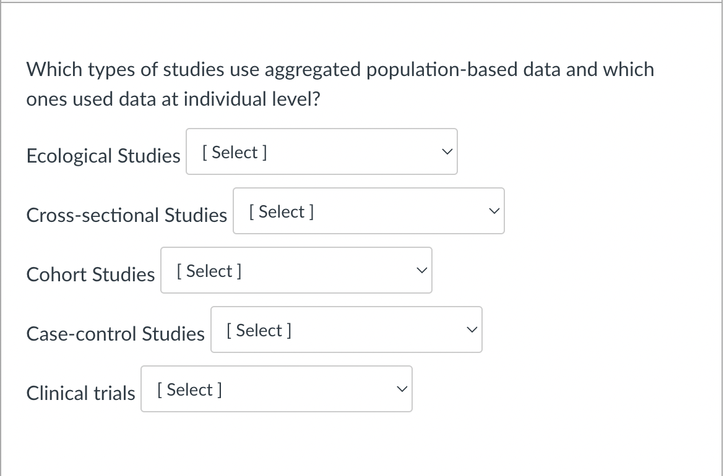Click the Clinical trials label text
The height and width of the screenshot is (476, 724).
[x=80, y=393]
